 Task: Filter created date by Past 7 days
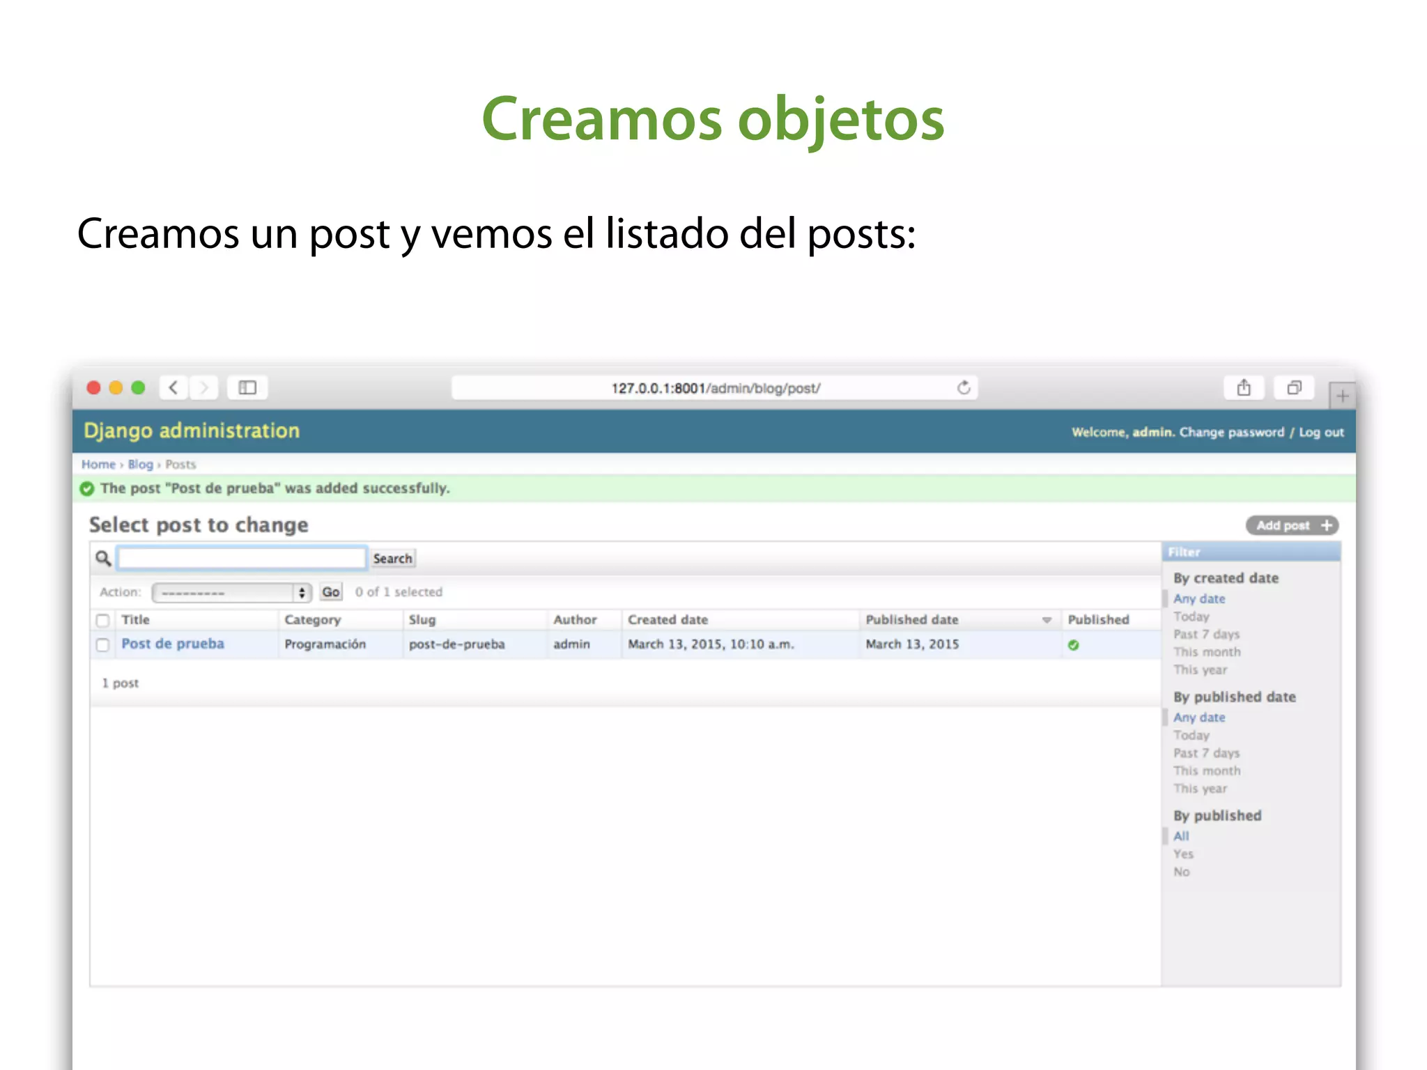(1206, 635)
